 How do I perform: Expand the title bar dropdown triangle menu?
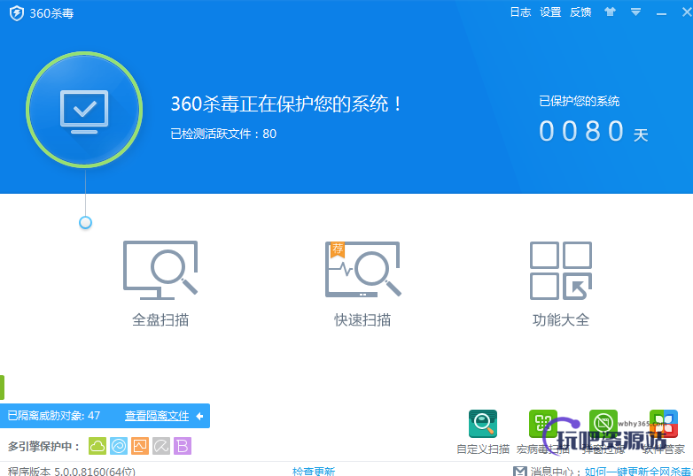click(x=635, y=12)
